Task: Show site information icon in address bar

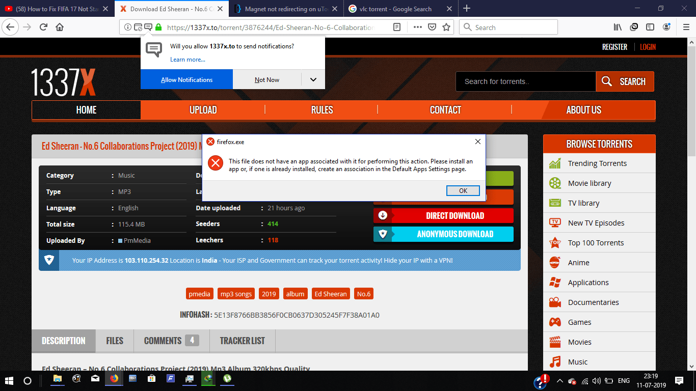Action: click(x=128, y=27)
